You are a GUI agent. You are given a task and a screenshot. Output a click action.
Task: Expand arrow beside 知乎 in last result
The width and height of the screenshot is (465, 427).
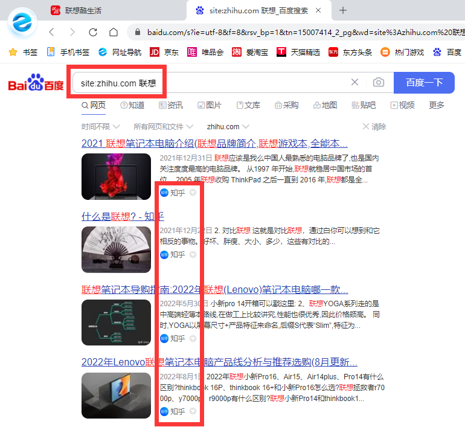[193, 411]
